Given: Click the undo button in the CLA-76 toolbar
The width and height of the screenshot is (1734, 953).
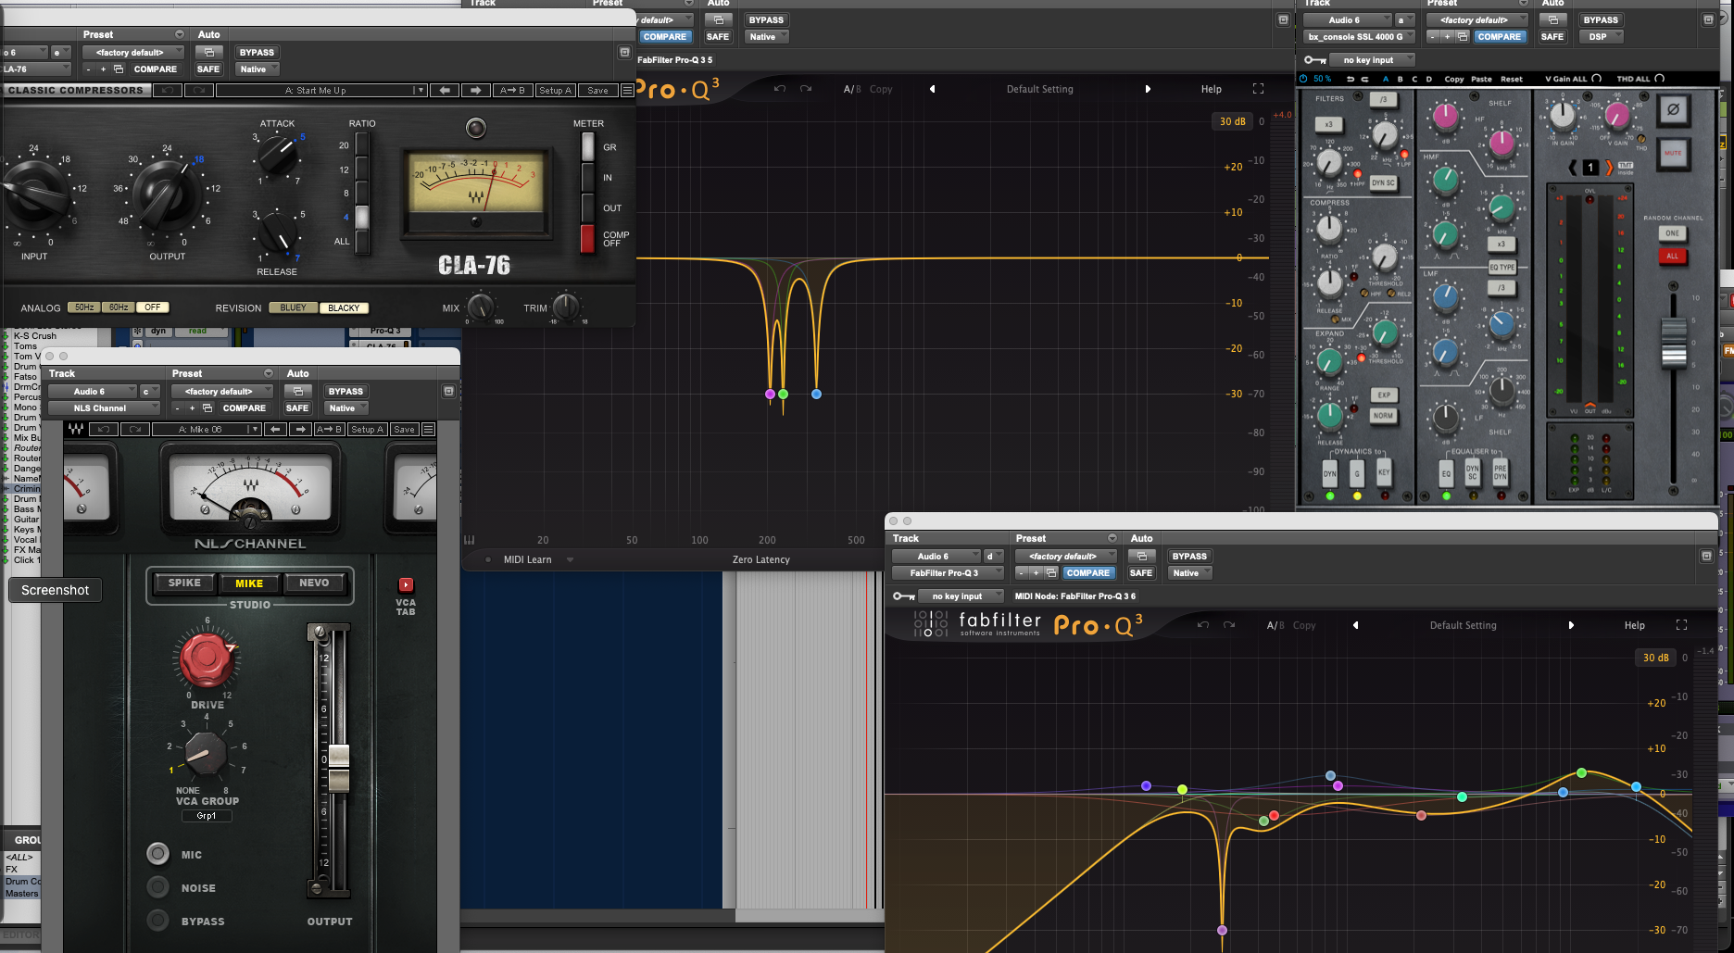Looking at the screenshot, I should tap(167, 90).
